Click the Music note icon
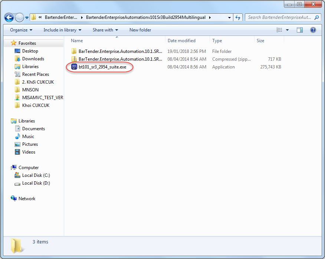325x259 pixels. 17,137
